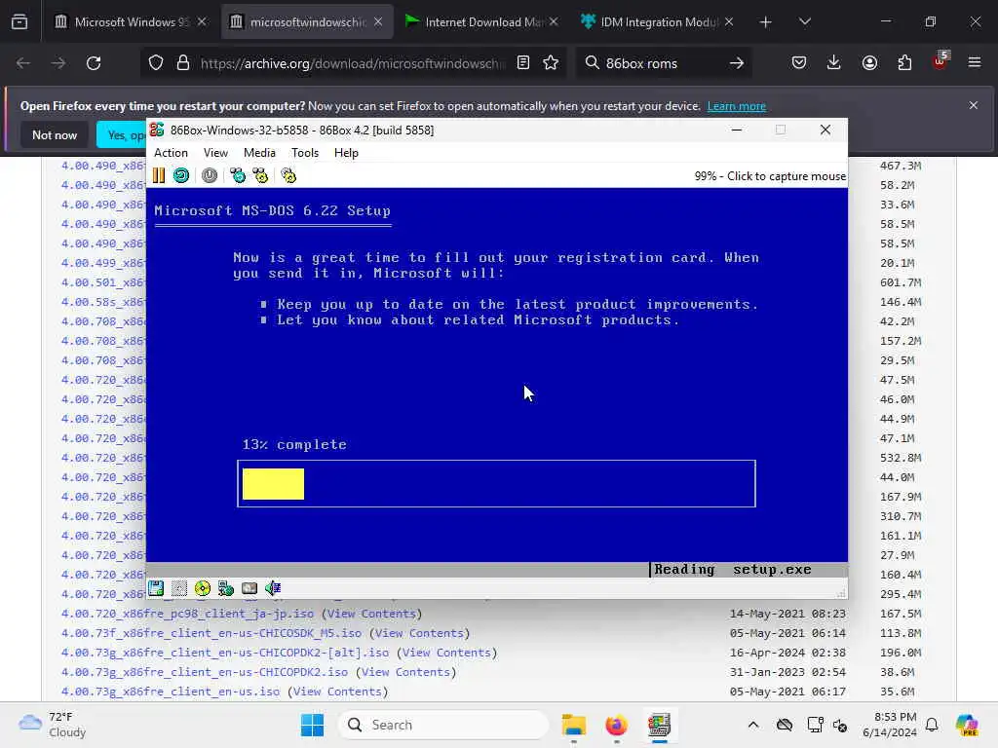Open 86Box View menu

click(215, 153)
